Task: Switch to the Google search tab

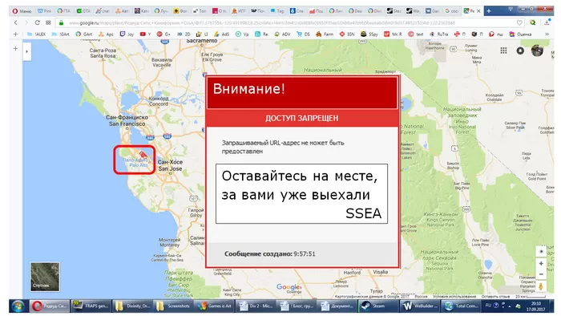Action: click(x=451, y=11)
